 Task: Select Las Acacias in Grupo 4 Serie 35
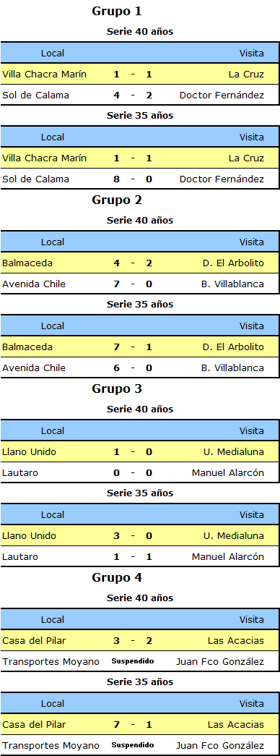click(236, 724)
